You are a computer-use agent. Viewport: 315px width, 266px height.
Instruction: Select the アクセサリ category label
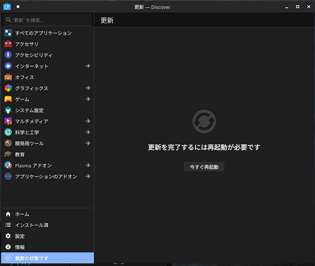pos(27,44)
